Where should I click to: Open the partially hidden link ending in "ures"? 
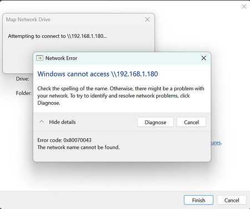click(x=216, y=143)
